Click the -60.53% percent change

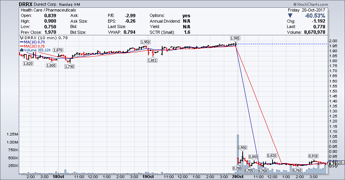[315, 16]
